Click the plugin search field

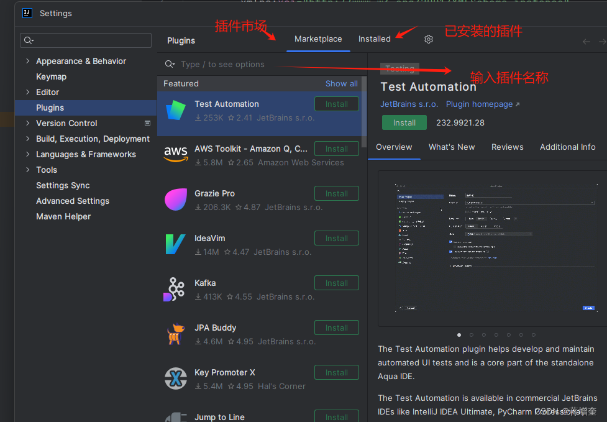(x=262, y=64)
